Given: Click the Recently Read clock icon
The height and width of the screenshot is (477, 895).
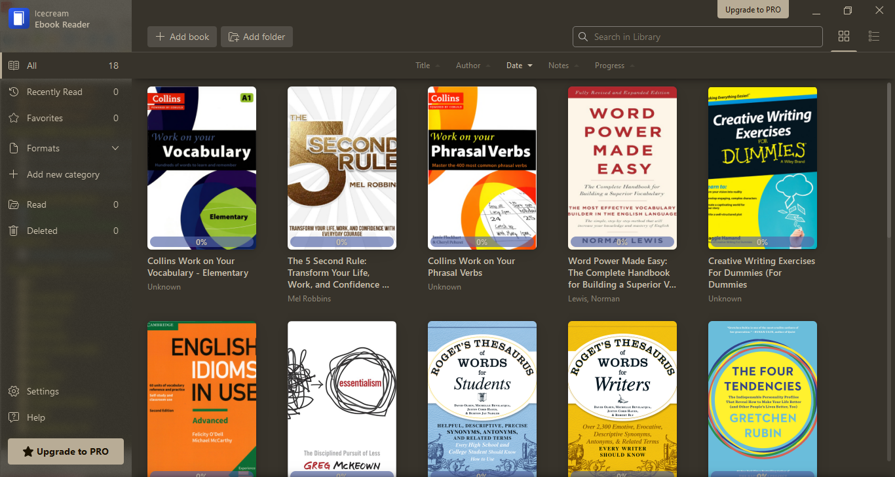Looking at the screenshot, I should (x=14, y=92).
